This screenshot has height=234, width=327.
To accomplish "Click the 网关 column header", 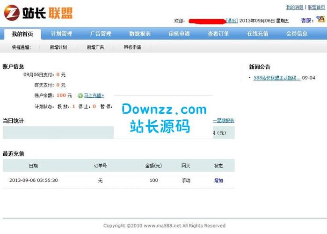I will click(x=186, y=166).
